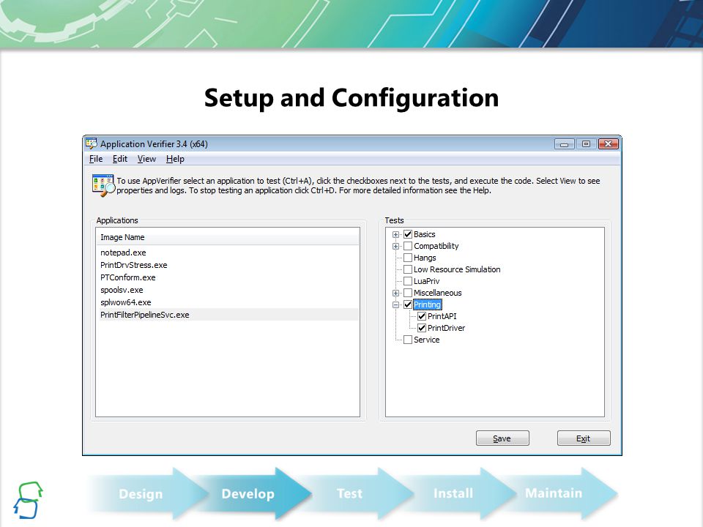Uncheck the PrintAPI checkbox
This screenshot has width=703, height=527.
[x=422, y=316]
